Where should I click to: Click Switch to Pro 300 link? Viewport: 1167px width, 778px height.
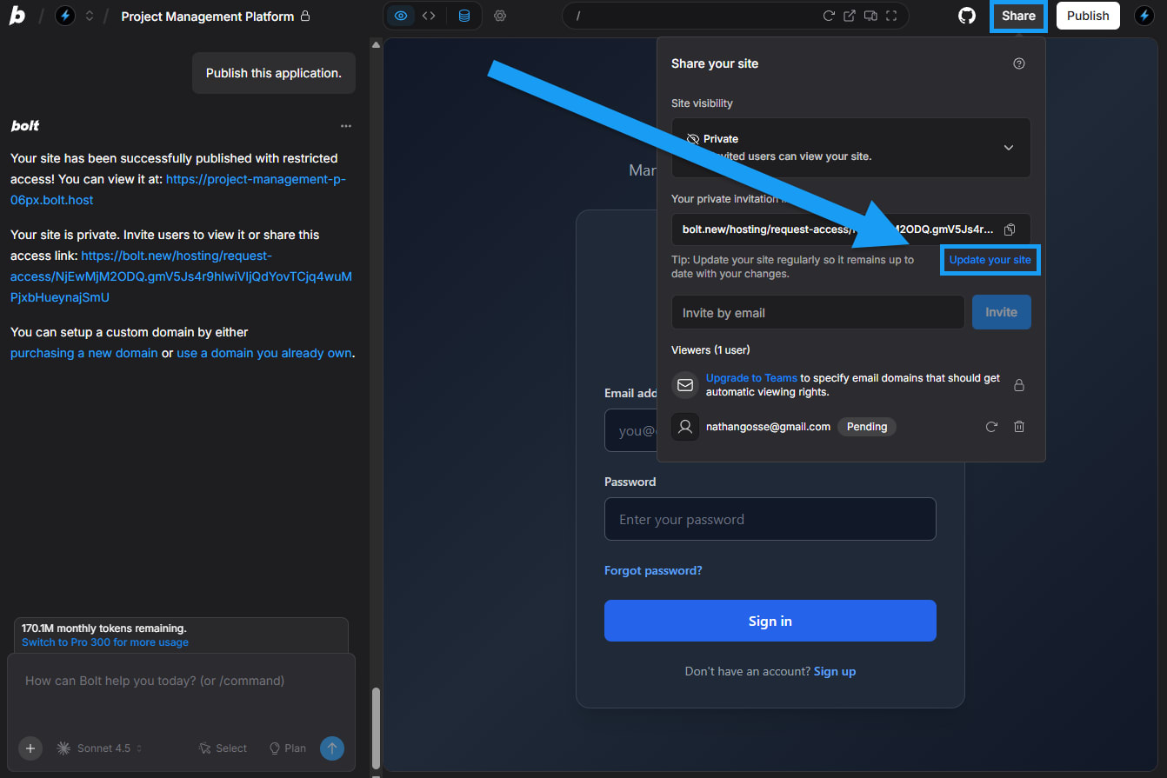(x=105, y=642)
